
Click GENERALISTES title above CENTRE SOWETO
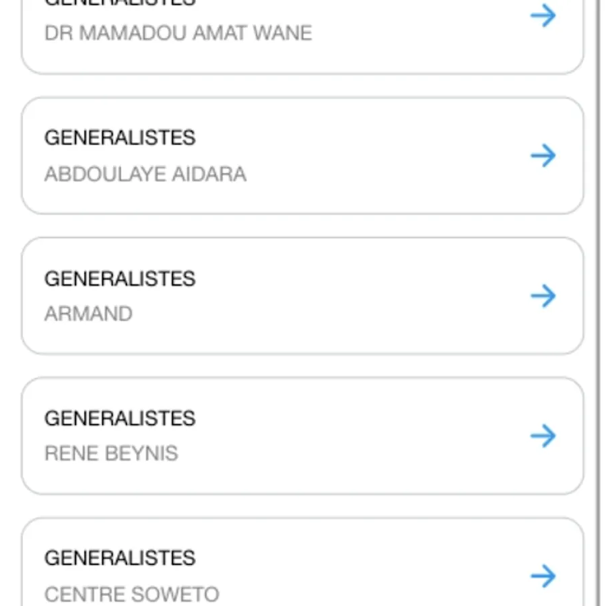[120, 558]
